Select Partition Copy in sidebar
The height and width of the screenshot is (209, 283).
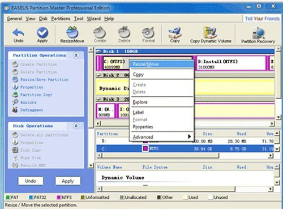pyautogui.click(x=32, y=95)
